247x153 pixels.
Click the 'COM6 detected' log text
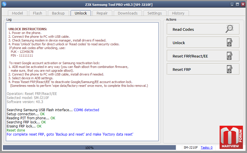point(87,110)
